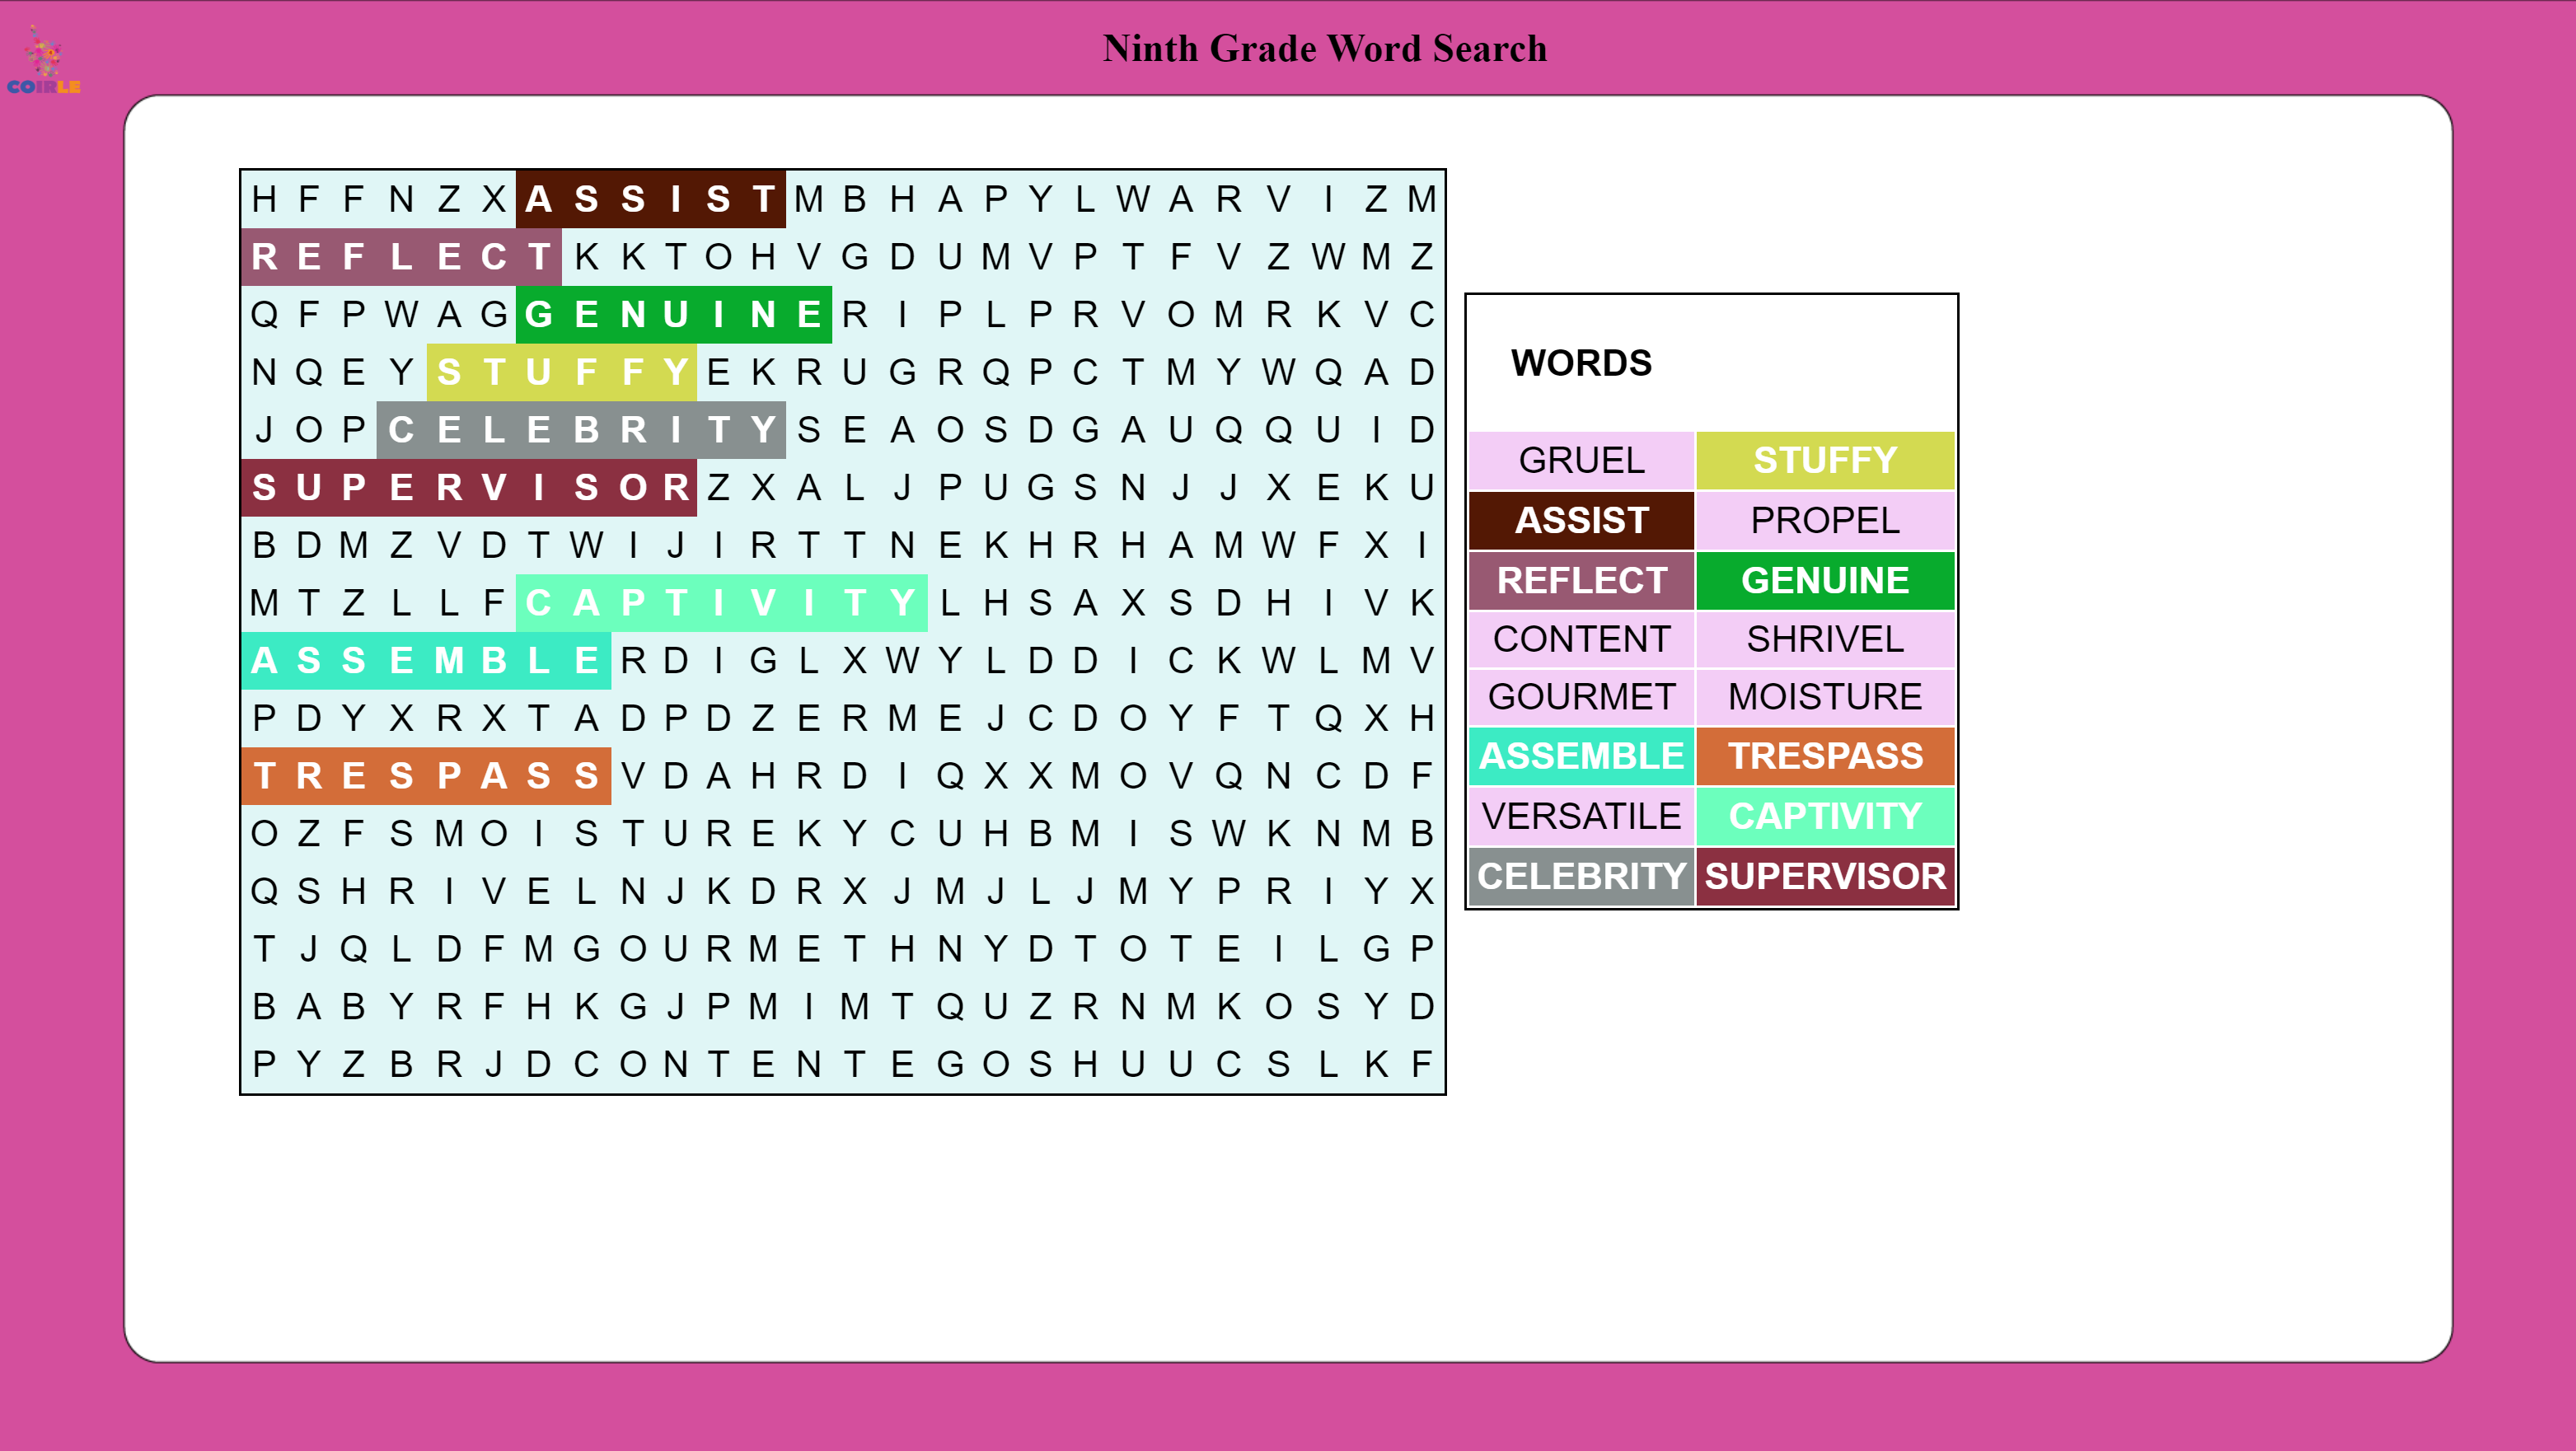The image size is (2576, 1451).
Task: Click final Y of highlighted CAPTIVITY
Action: pyautogui.click(x=902, y=603)
